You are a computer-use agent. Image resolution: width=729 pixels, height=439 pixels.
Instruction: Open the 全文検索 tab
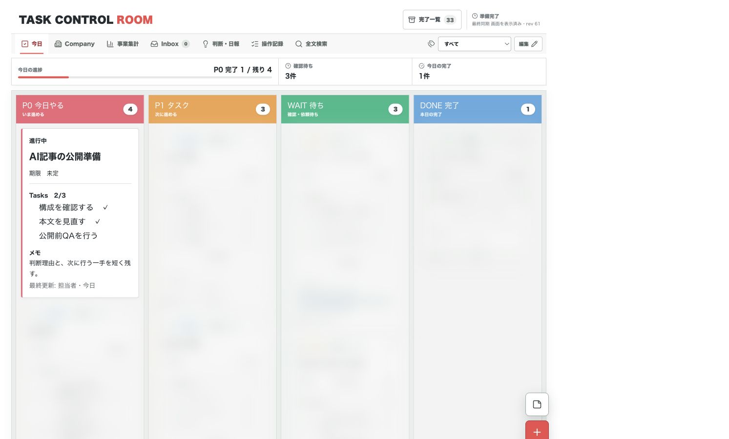[311, 44]
